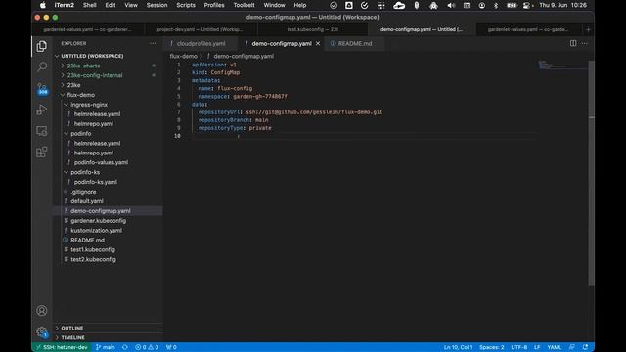Open the Explorer view in activity bar
This screenshot has height=352, width=626.
coord(41,46)
